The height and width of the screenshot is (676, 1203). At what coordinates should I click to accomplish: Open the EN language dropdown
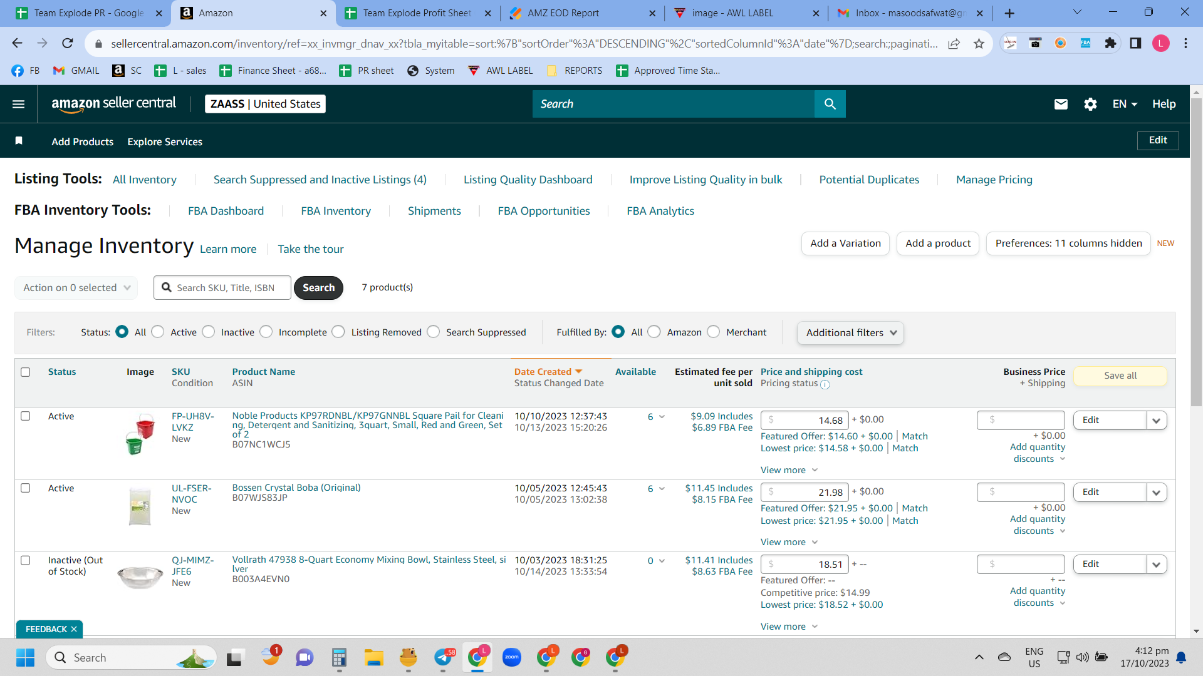(1125, 104)
